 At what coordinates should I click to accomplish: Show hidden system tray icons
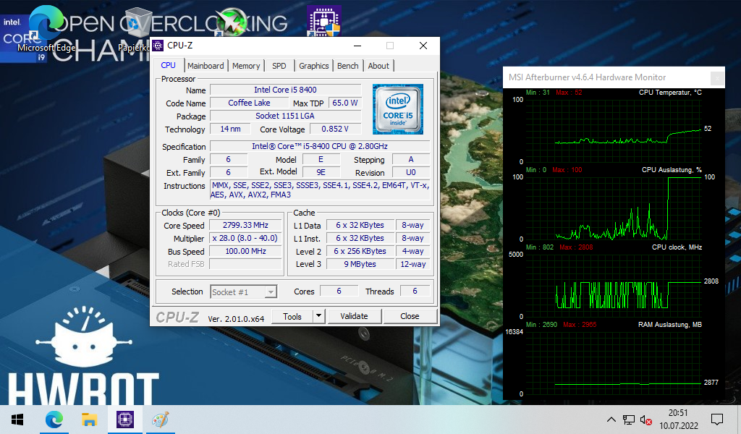tap(611, 420)
